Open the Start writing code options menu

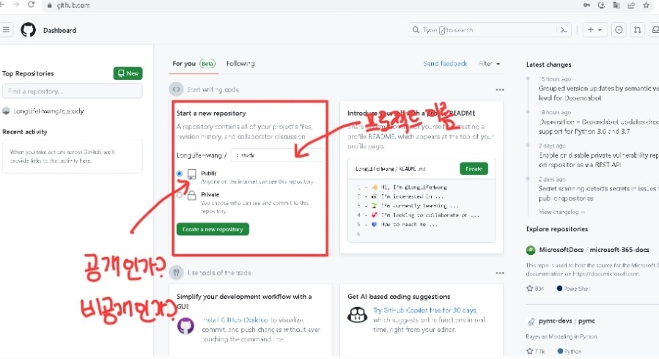pyautogui.click(x=499, y=90)
